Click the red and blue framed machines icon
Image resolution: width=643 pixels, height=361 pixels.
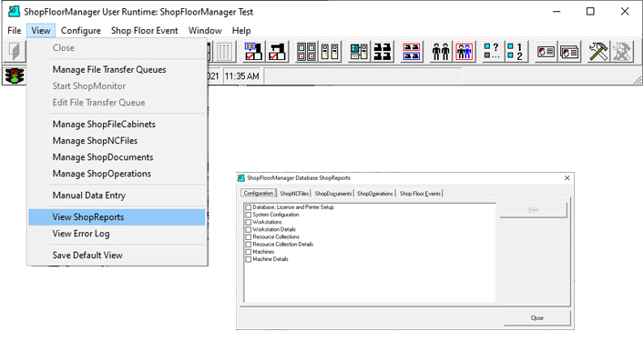click(412, 52)
